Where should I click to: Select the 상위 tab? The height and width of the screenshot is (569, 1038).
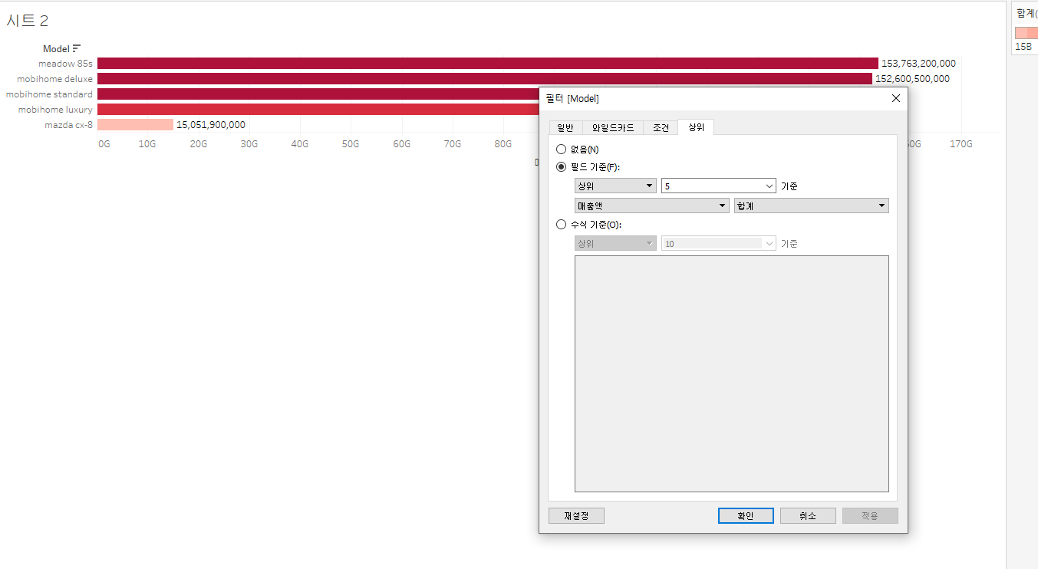click(696, 127)
